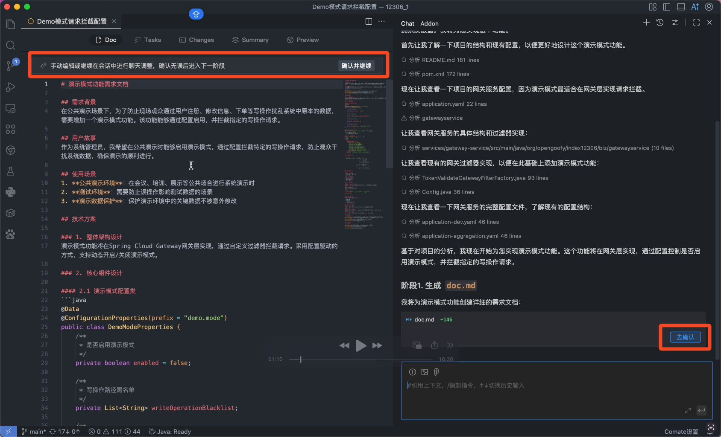Click the play button in overlay
This screenshot has height=437, width=721.
pyautogui.click(x=361, y=345)
